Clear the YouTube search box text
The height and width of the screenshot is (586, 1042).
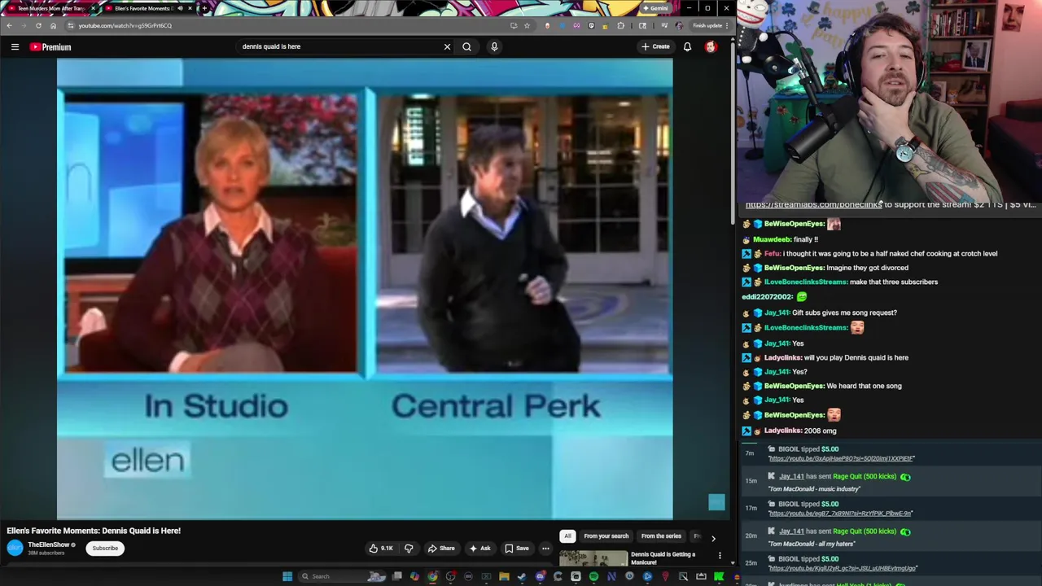point(447,46)
